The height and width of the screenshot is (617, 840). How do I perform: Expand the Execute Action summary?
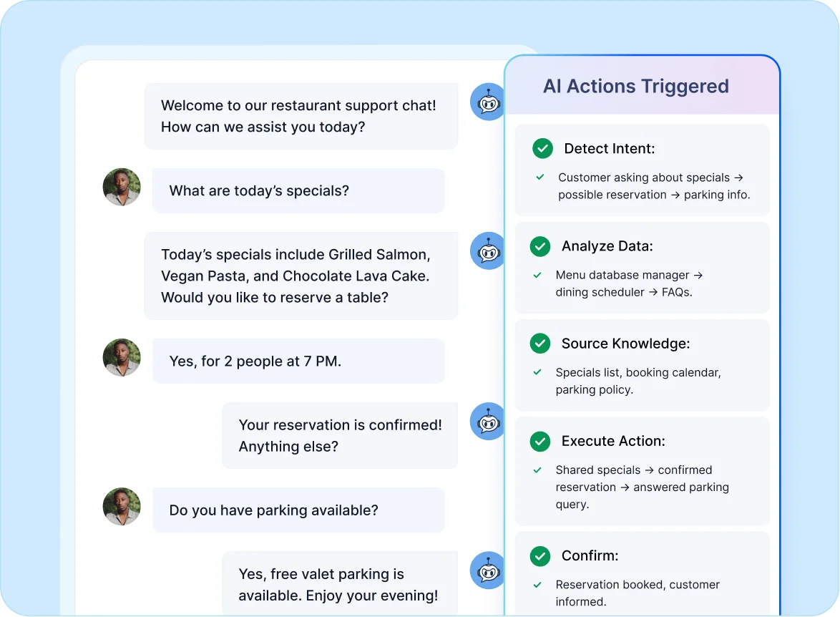[642, 471]
